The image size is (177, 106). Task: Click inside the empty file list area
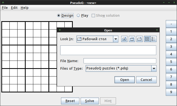(108, 50)
